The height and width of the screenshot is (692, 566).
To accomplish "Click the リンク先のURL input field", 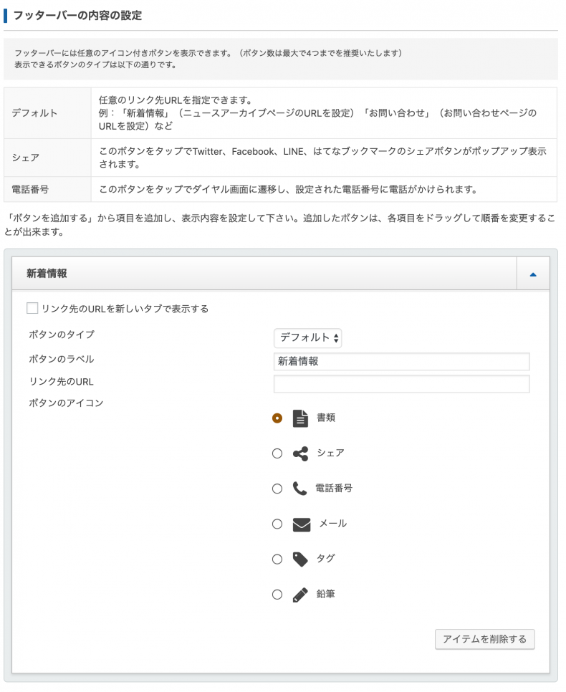I will coord(401,384).
